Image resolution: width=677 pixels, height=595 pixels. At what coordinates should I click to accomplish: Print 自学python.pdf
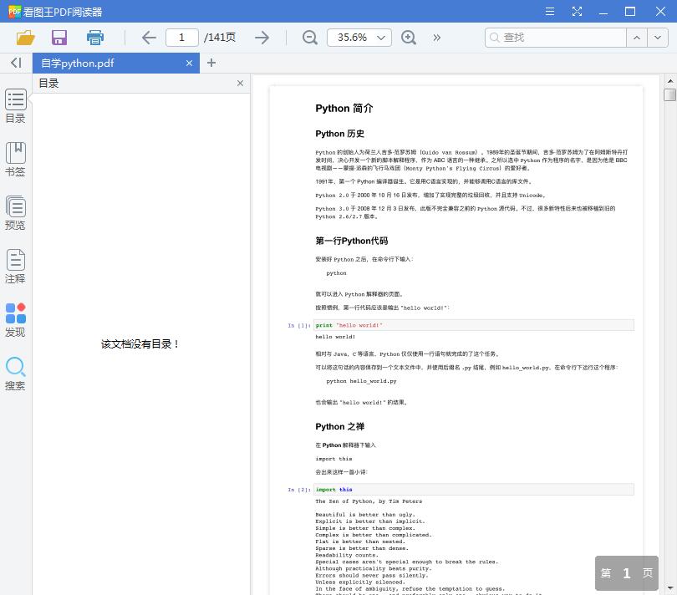click(x=94, y=38)
